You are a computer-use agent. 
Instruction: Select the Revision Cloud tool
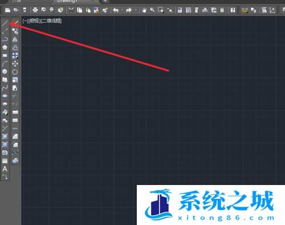5,80
